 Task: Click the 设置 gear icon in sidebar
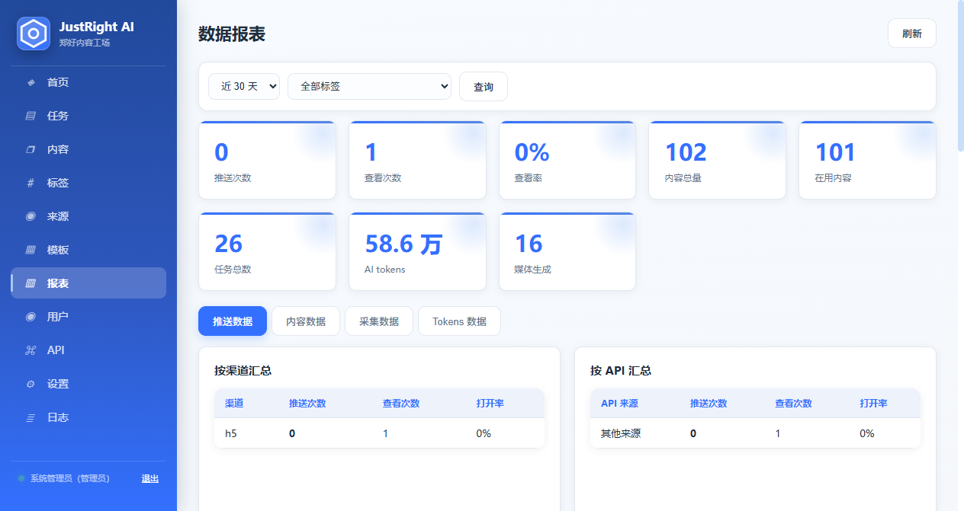coord(31,384)
